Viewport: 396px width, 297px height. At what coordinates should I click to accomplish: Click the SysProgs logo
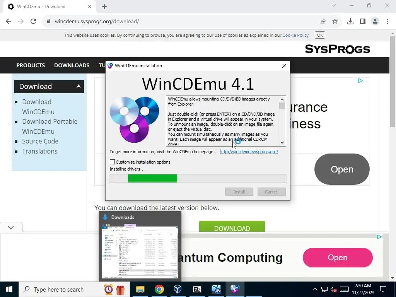337,49
